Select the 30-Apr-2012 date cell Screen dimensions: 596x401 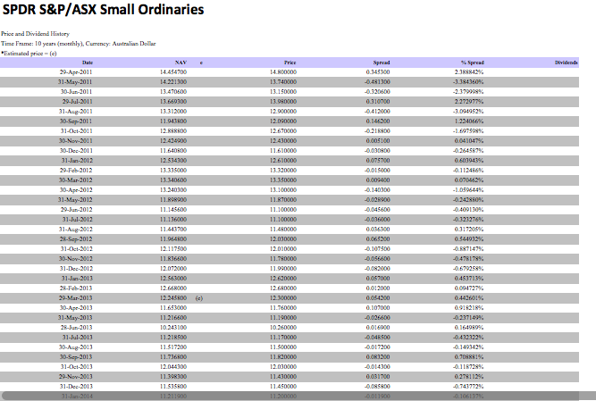[76, 190]
